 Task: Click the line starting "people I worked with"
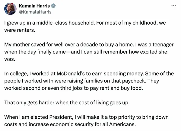tap(82, 81)
